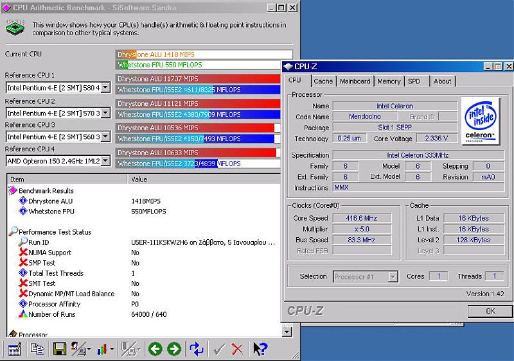Open the user-computer icon's dropdown arrow
Image resolution: width=514 pixels, height=361 pixels.
pos(89,349)
